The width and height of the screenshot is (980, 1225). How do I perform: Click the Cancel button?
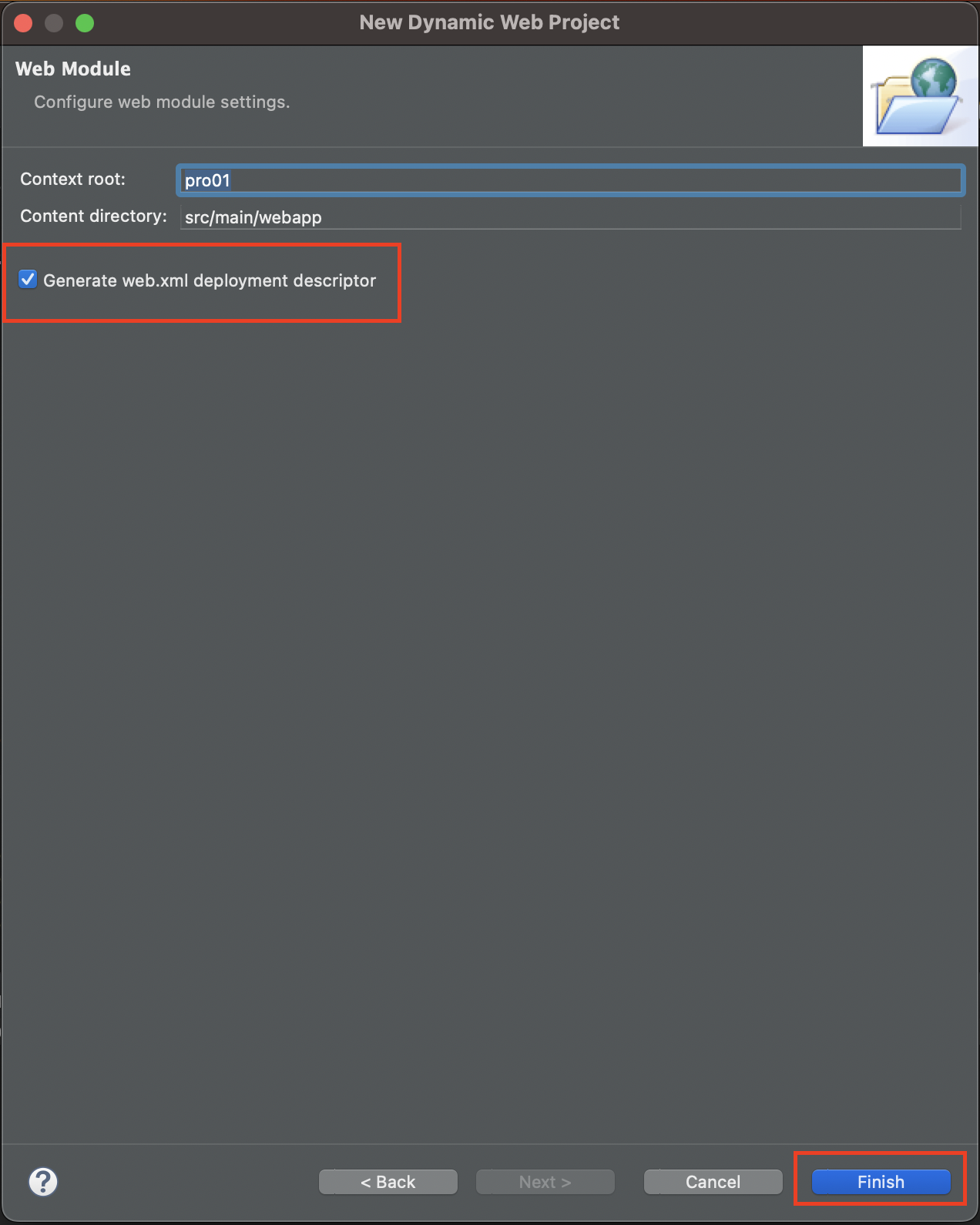point(713,1182)
